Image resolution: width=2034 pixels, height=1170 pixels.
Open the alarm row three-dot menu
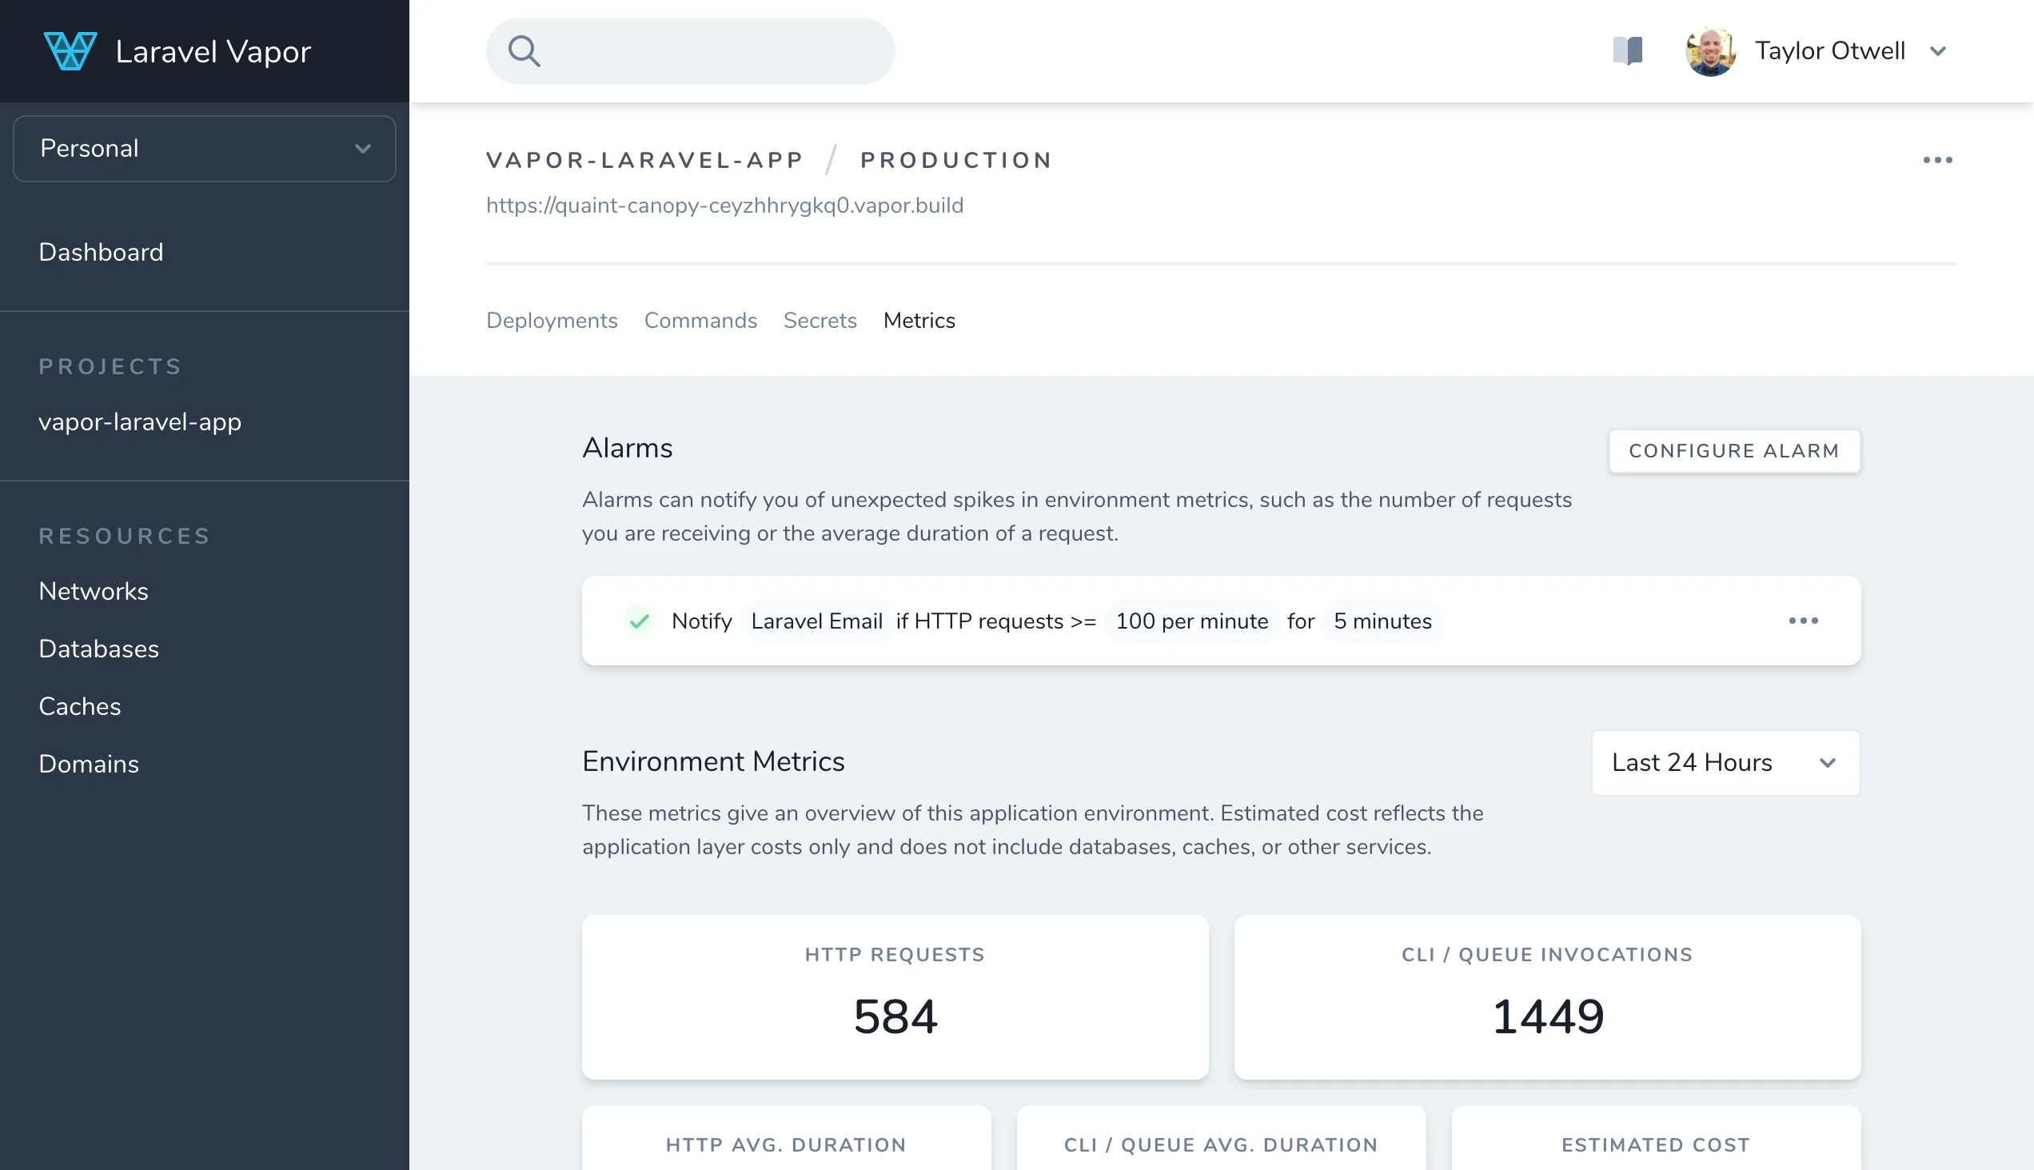[x=1804, y=621]
